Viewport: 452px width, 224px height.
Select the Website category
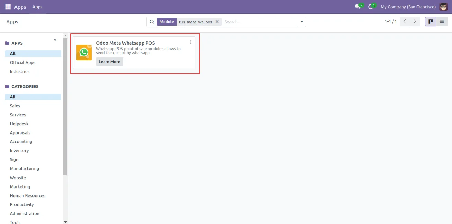[x=33, y=178]
